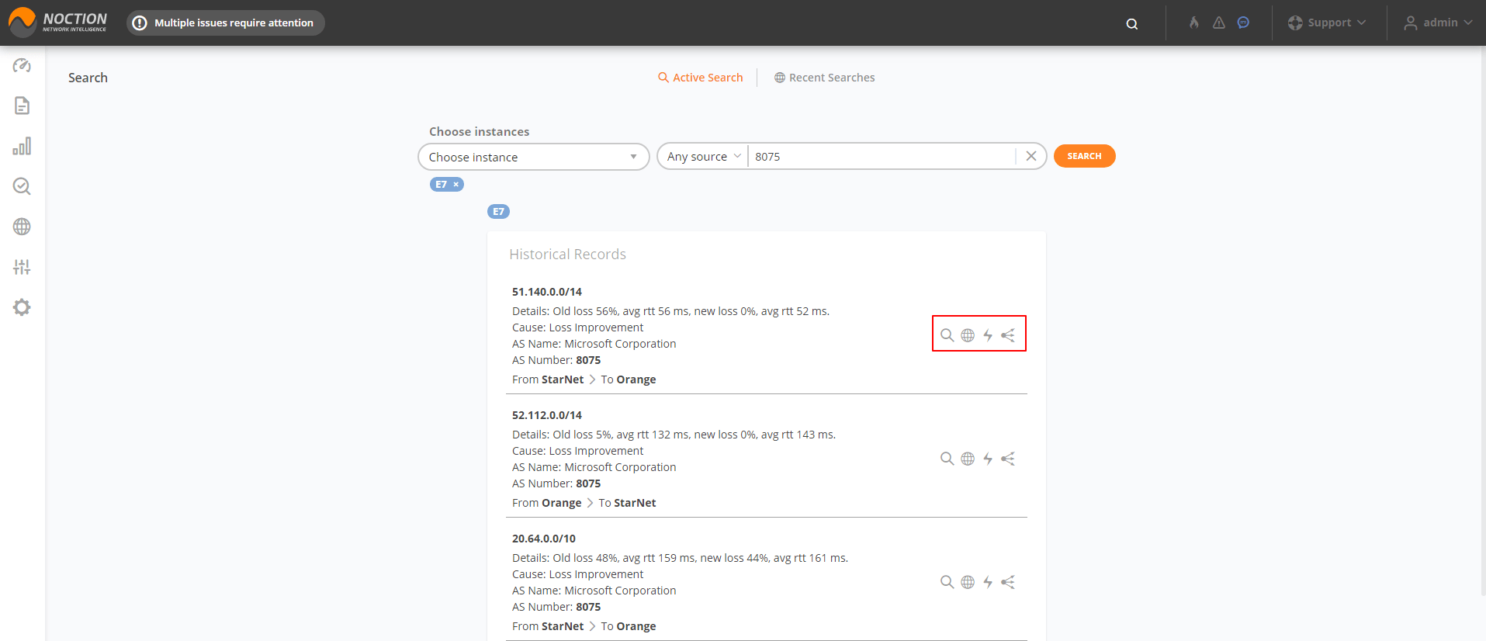Click details line 'Old loss 5%, avg rtt 132 ms'
This screenshot has height=641, width=1486.
[x=674, y=435]
